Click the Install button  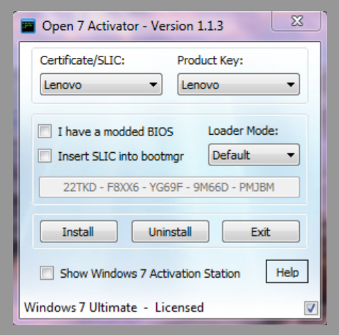[79, 232]
